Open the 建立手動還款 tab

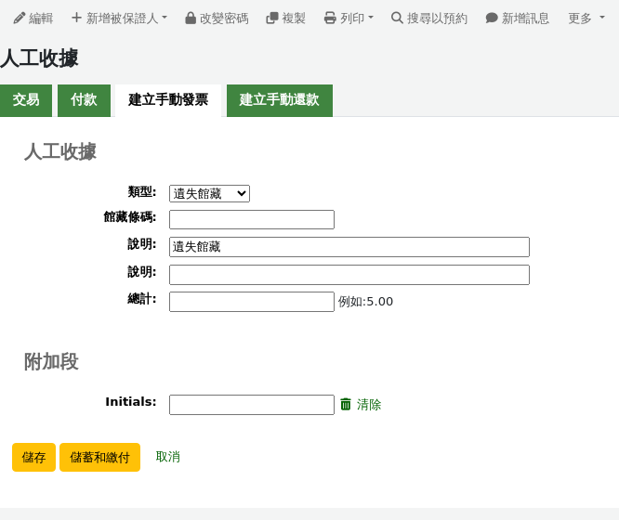pos(279,100)
